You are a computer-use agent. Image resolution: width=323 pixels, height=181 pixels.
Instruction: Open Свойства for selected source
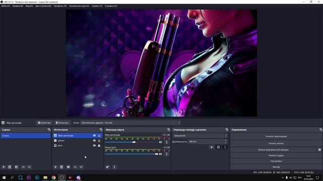point(44,123)
